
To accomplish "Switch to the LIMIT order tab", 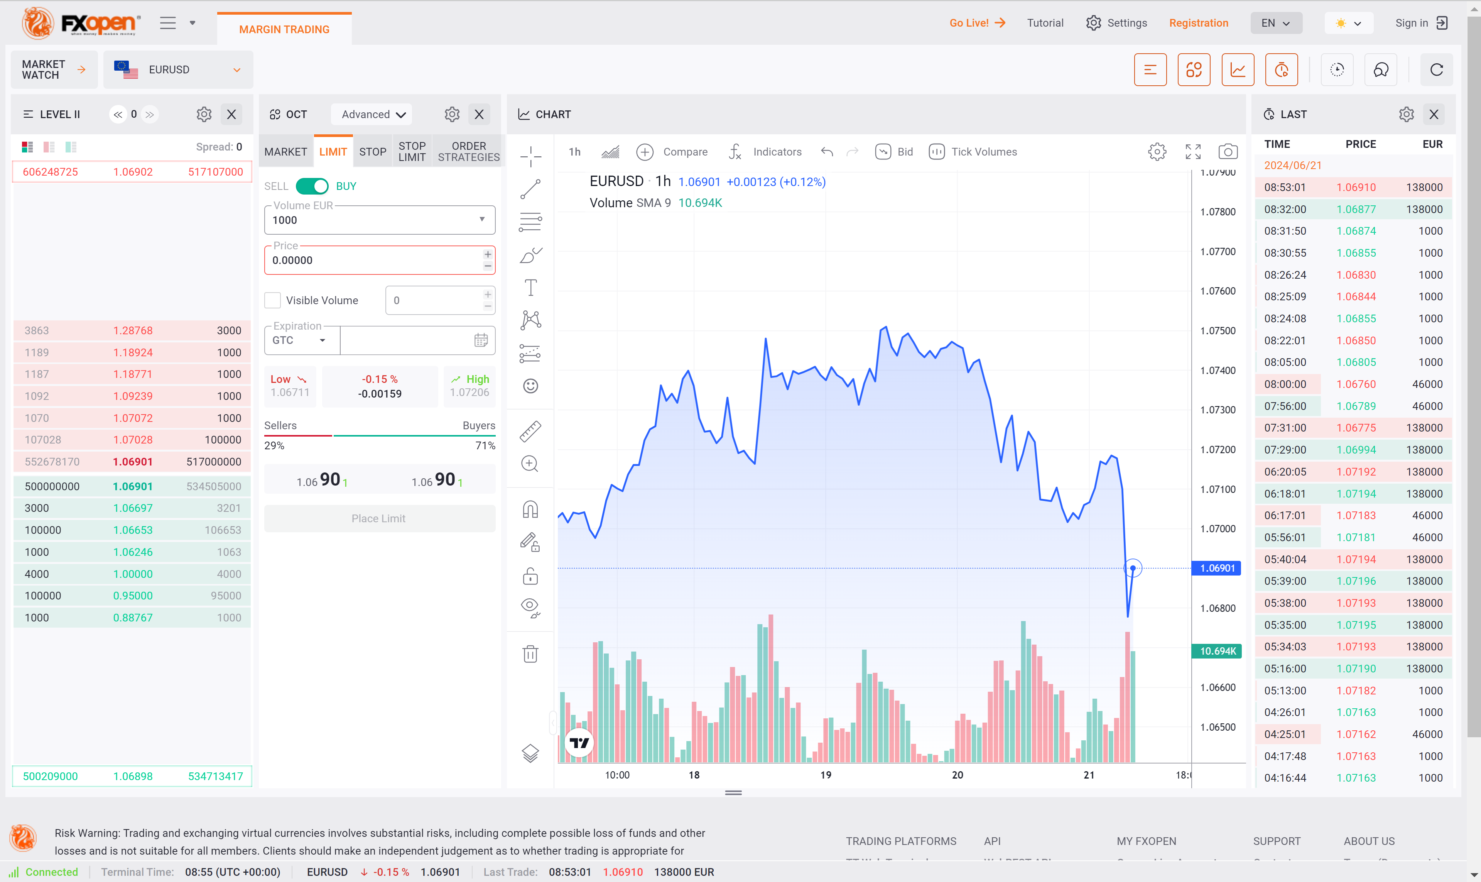I will [333, 152].
